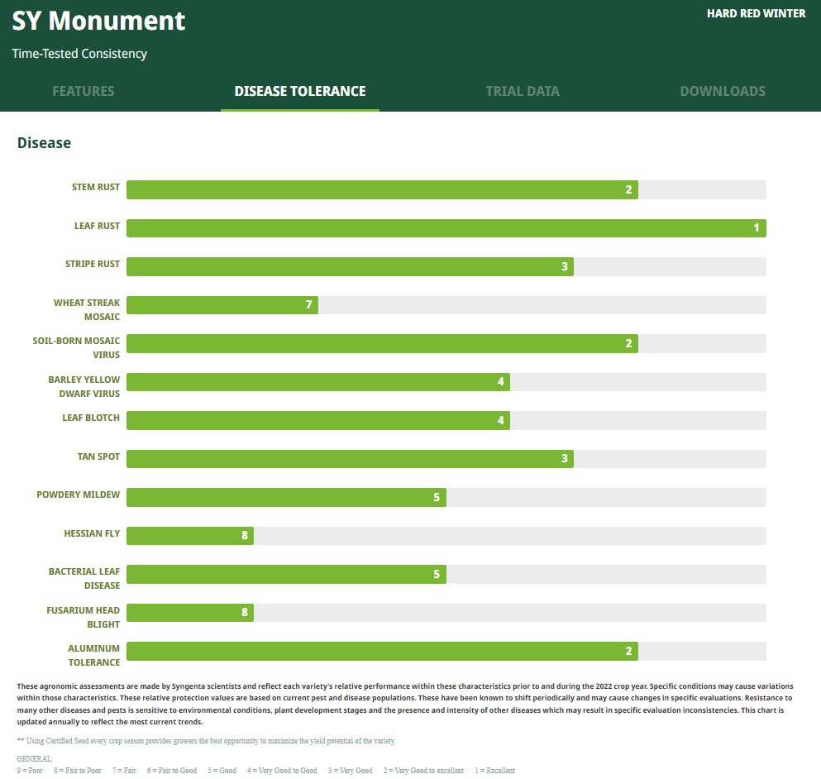Screen dimensions: 821x779
Task: Select the "STRIPE RUST" row label
Action: (x=92, y=264)
